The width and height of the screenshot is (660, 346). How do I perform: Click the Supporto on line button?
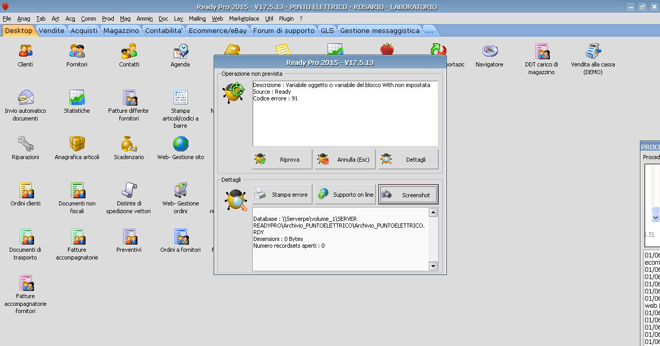pos(345,195)
